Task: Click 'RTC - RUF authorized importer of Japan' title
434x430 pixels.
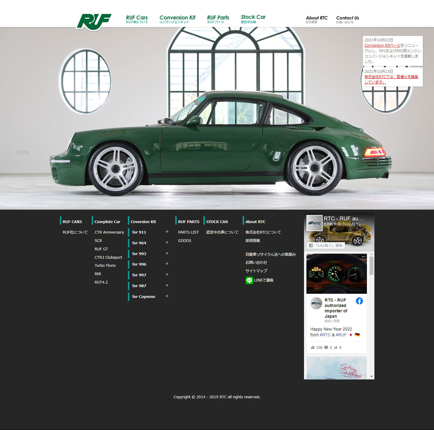Action: (x=336, y=308)
